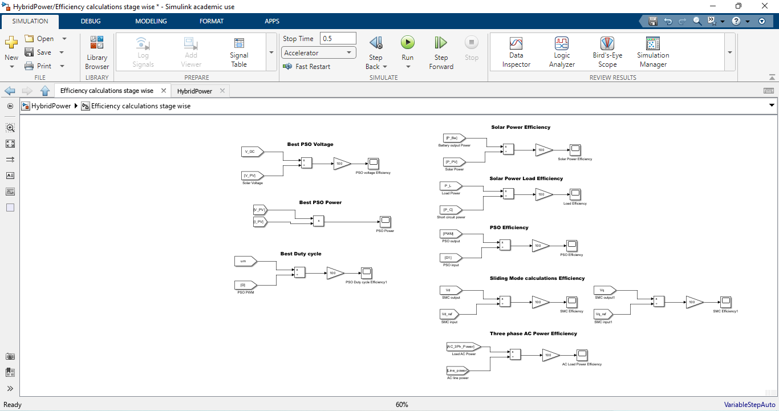Image resolution: width=779 pixels, height=411 pixels.
Task: Open the Library Browser
Action: 97,52
